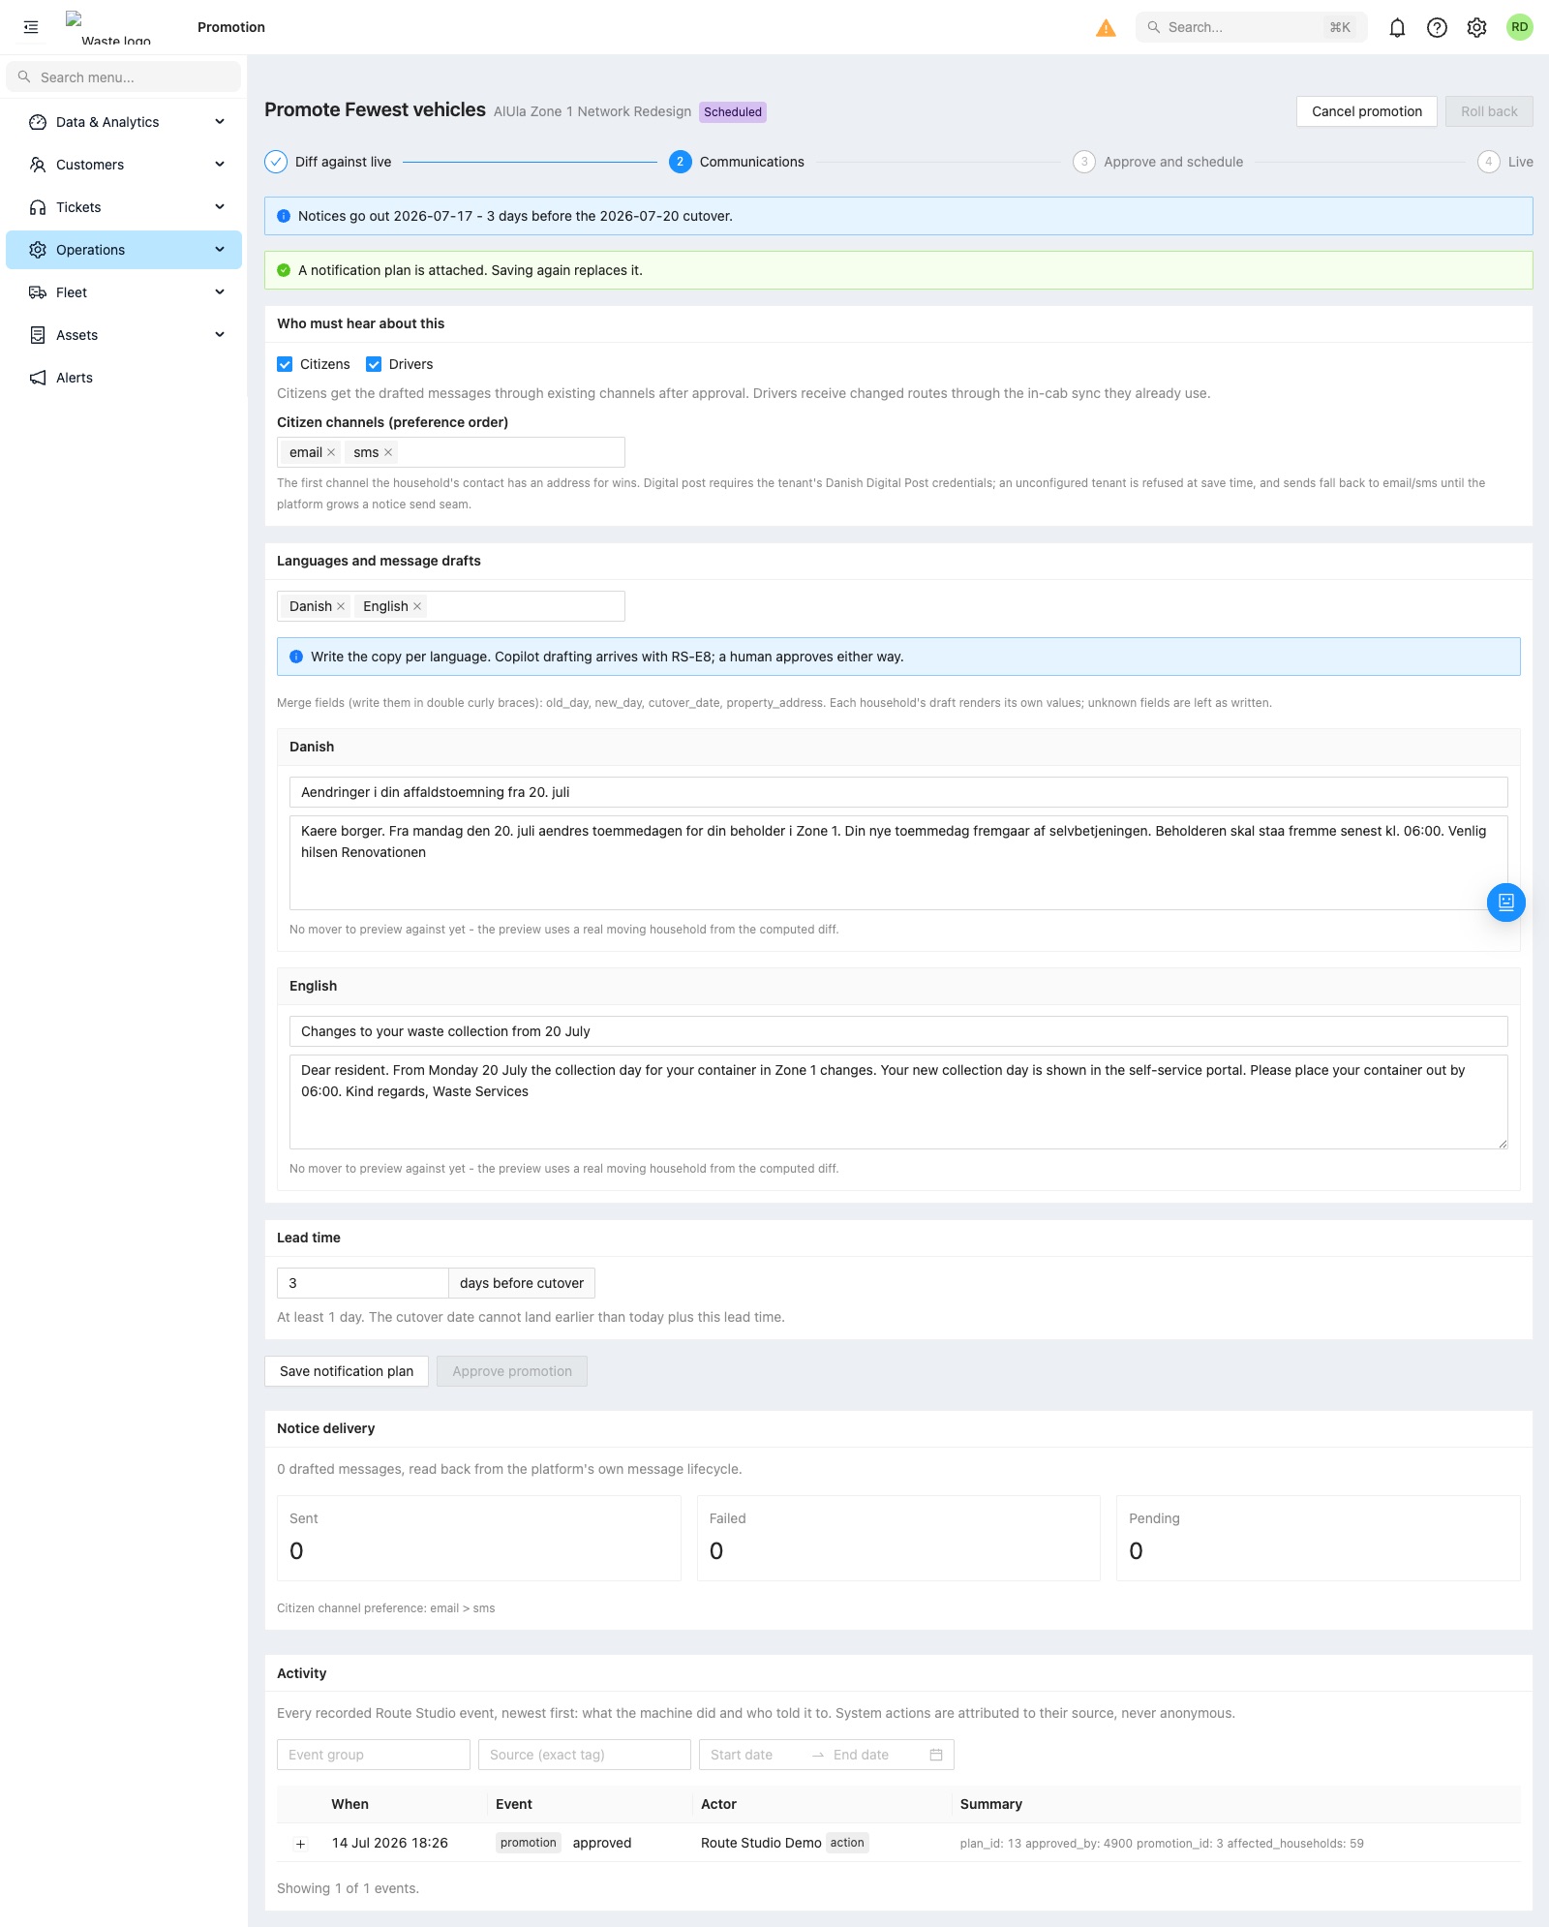1549x1927 pixels.
Task: Go to Communications step
Action: (737, 162)
